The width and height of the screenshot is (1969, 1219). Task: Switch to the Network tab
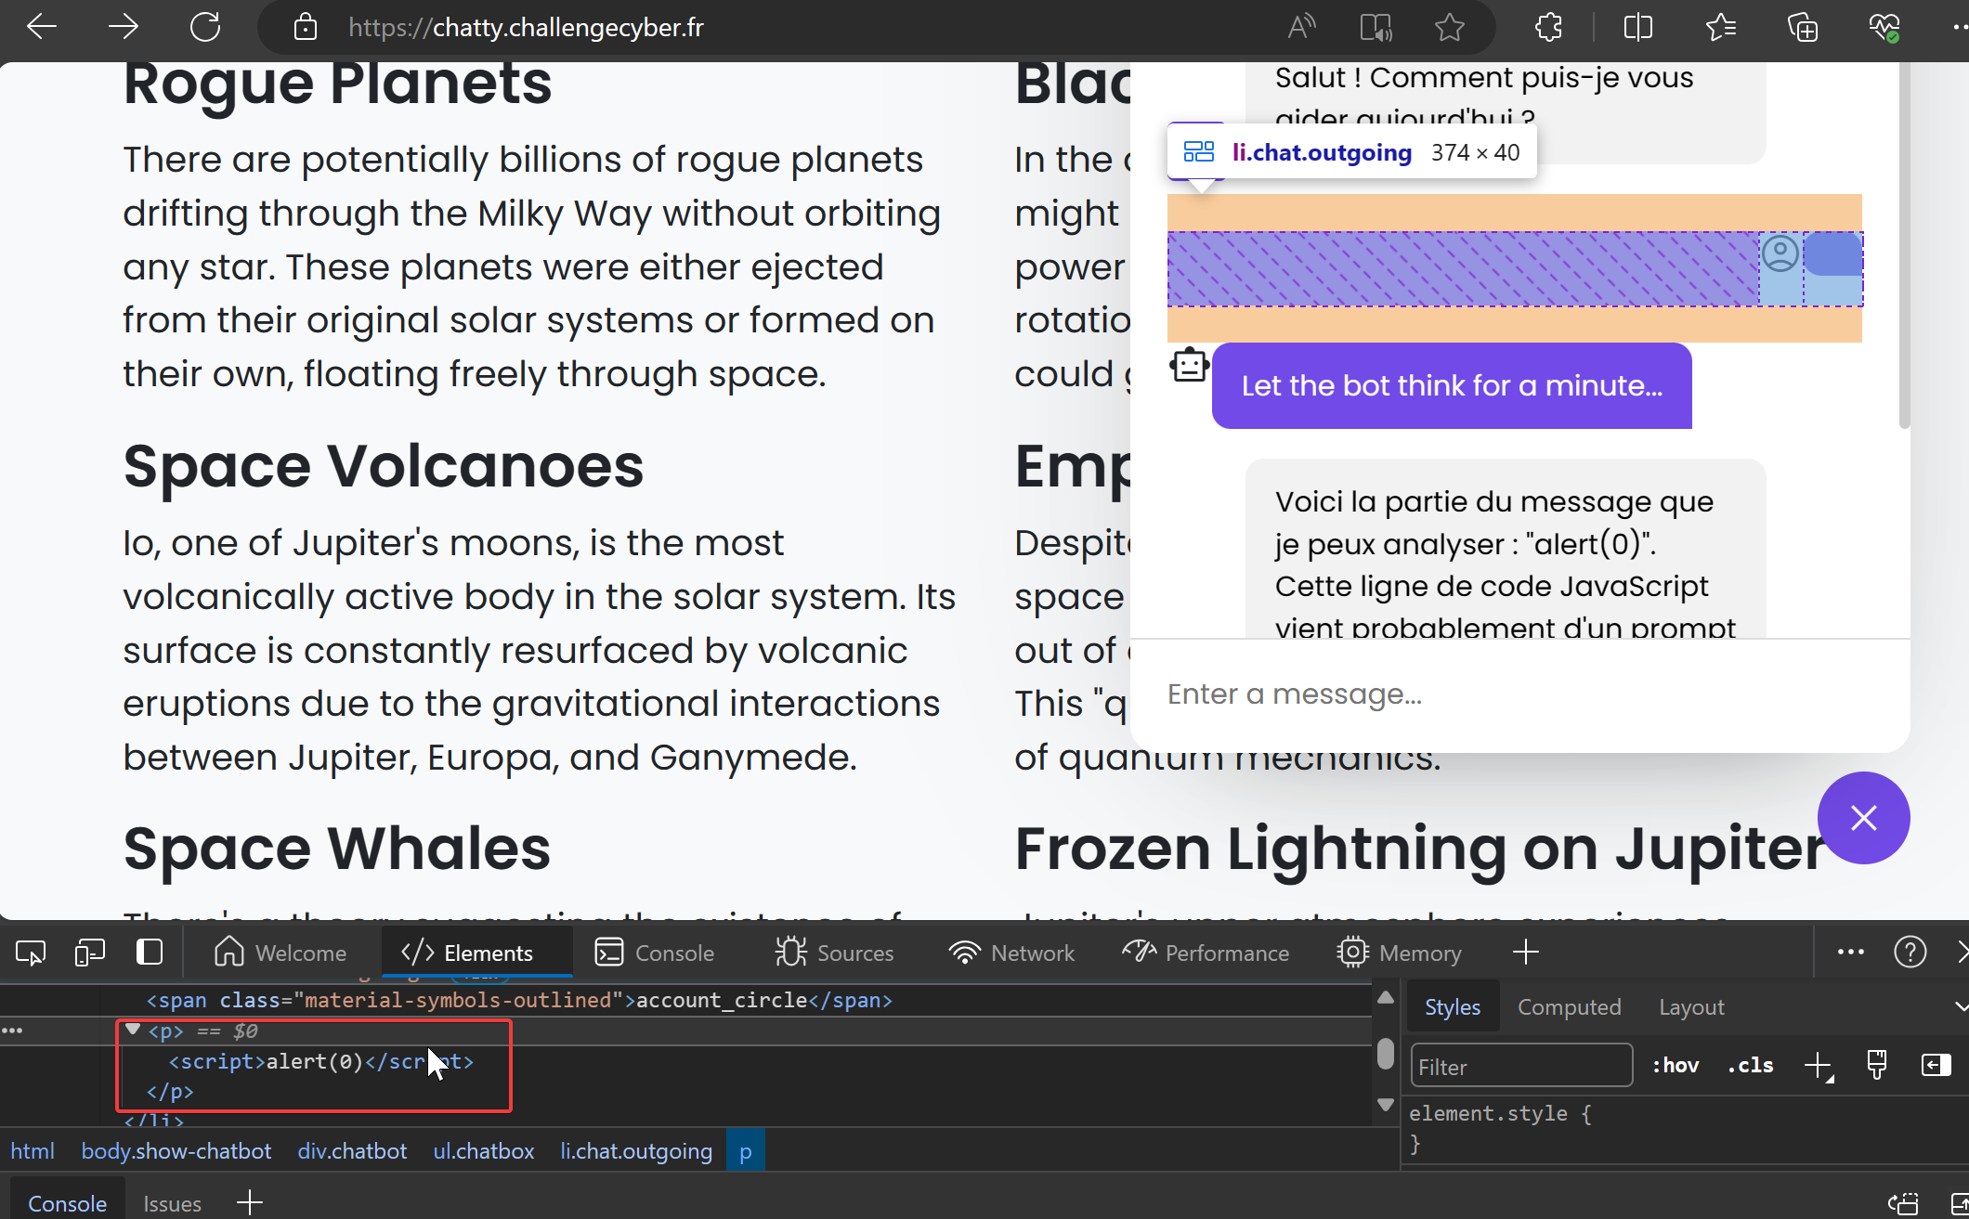(1012, 953)
